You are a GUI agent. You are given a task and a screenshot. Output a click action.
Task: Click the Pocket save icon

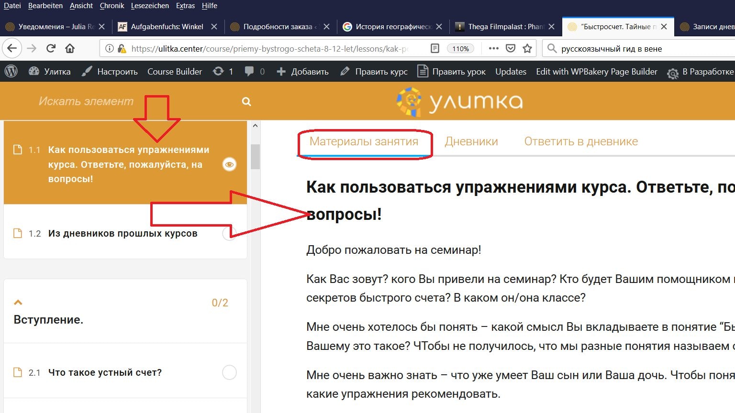511,48
